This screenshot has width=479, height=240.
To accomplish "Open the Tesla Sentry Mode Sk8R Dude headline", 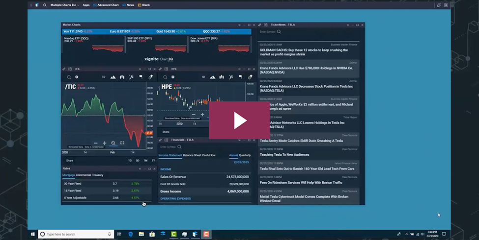I will click(309, 139).
